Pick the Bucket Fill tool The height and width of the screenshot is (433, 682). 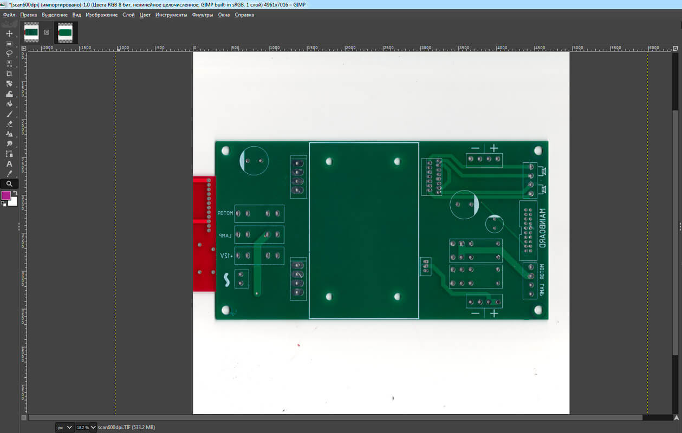pyautogui.click(x=9, y=104)
